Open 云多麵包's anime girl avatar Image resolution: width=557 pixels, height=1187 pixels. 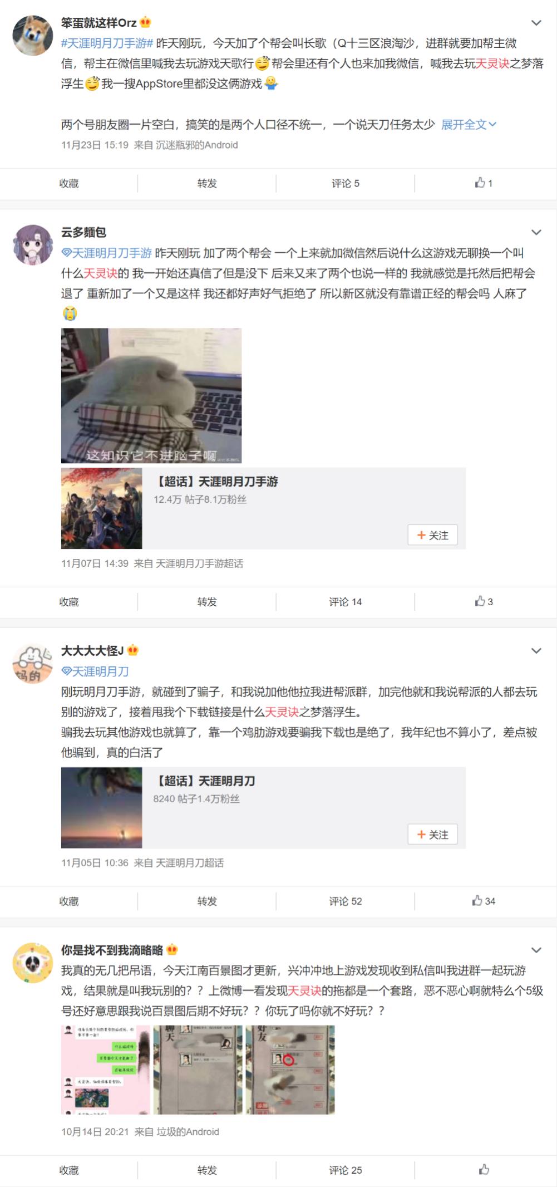click(x=33, y=245)
